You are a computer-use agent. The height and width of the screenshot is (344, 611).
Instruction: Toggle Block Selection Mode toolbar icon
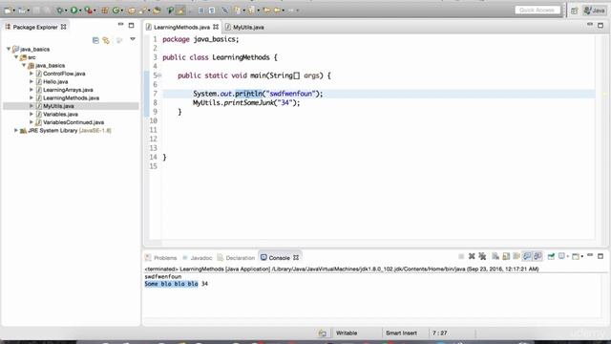[201, 11]
